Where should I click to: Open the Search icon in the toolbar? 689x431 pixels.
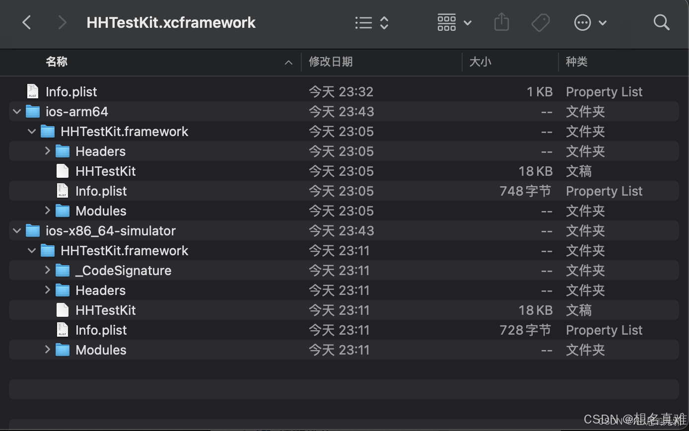coord(662,22)
